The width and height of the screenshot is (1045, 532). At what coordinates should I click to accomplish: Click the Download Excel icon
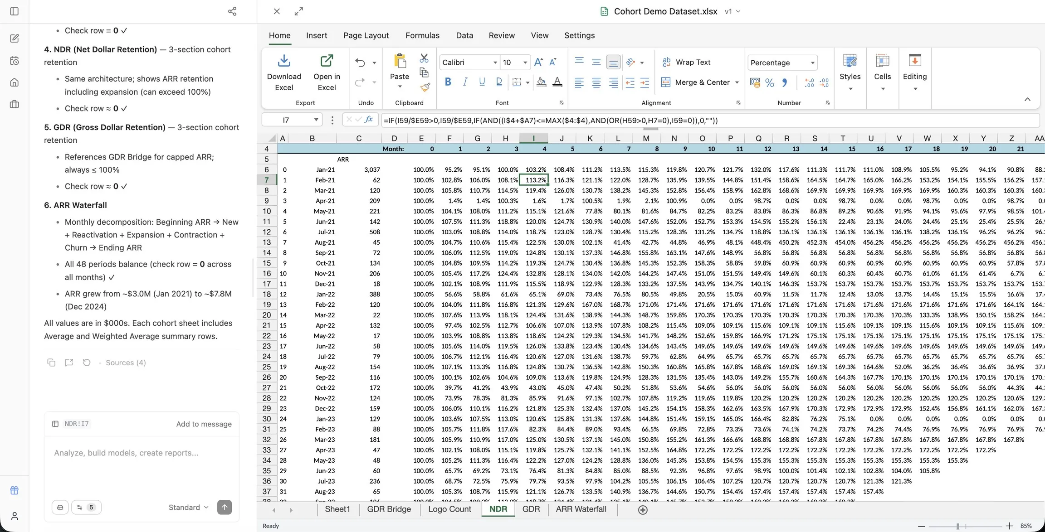284,60
